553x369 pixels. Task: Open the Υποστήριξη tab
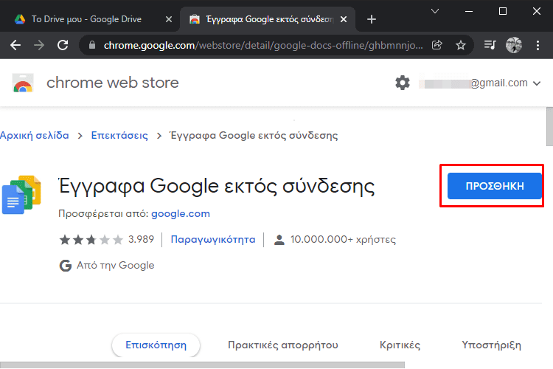(x=491, y=345)
